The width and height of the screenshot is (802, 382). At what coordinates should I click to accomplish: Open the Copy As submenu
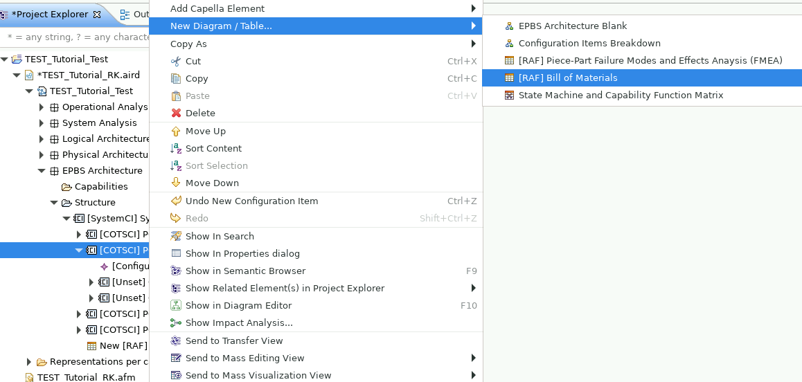pyautogui.click(x=316, y=44)
